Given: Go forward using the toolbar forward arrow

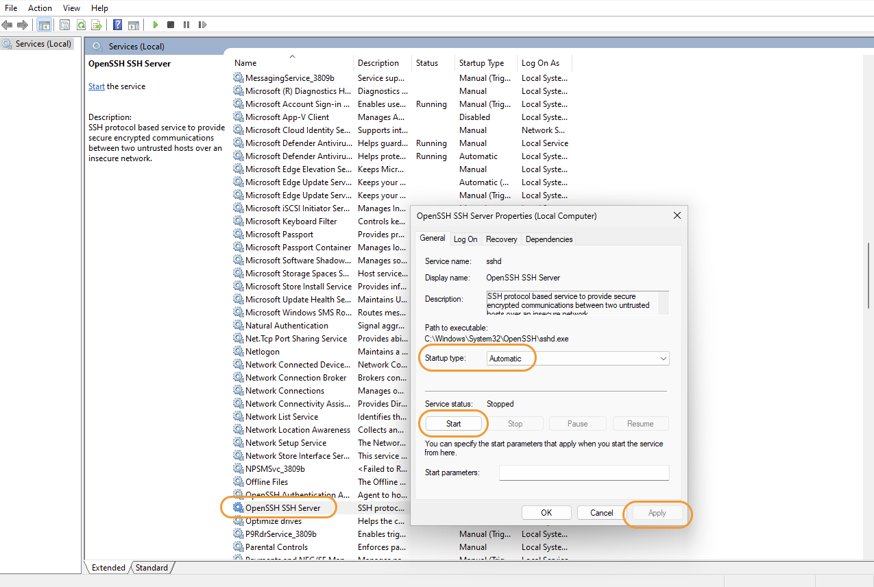Looking at the screenshot, I should coord(23,25).
